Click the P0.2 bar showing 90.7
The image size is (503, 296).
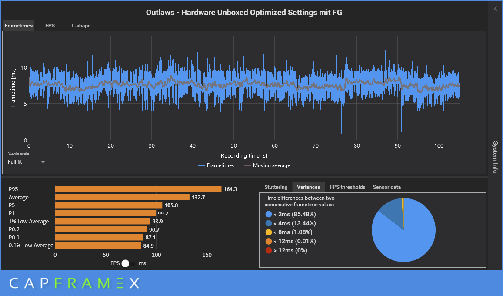(101, 229)
